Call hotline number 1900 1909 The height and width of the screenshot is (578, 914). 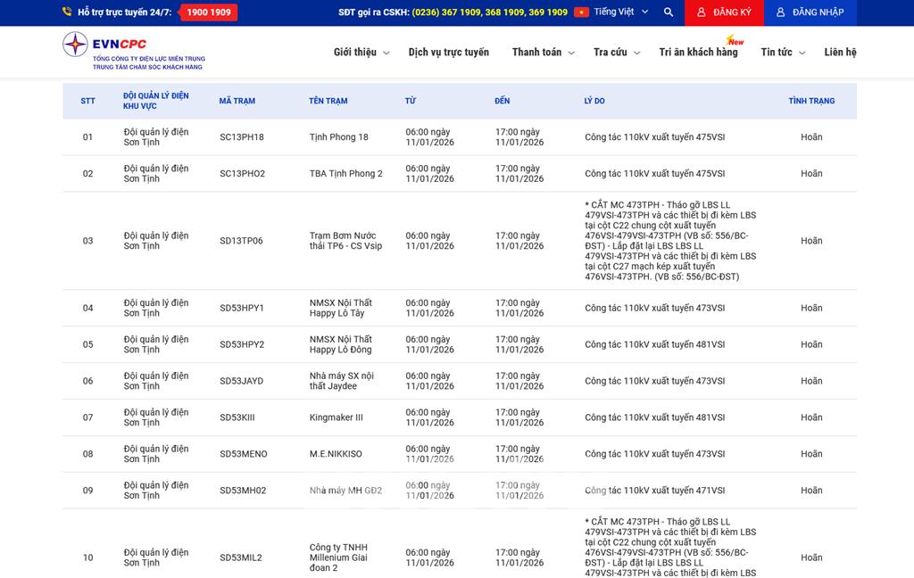(209, 12)
